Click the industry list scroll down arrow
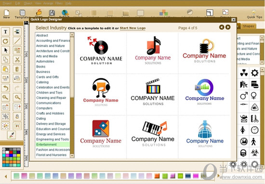The width and height of the screenshot is (265, 184). click(72, 156)
